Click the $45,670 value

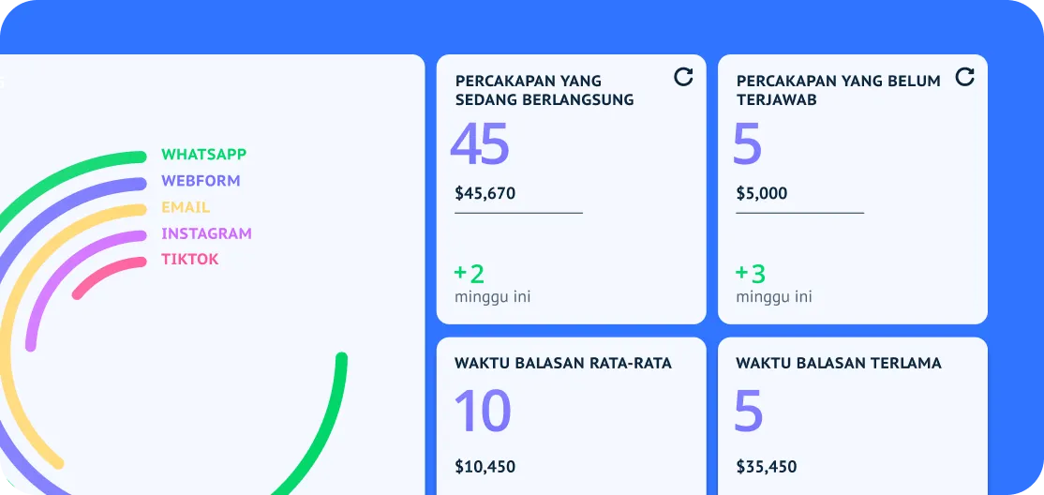[485, 194]
